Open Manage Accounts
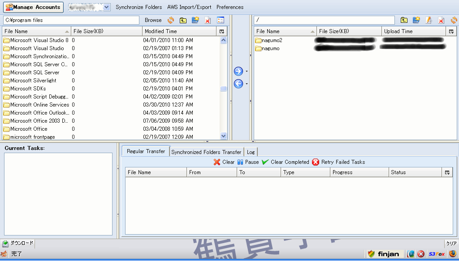This screenshot has height=261, width=459. point(33,7)
